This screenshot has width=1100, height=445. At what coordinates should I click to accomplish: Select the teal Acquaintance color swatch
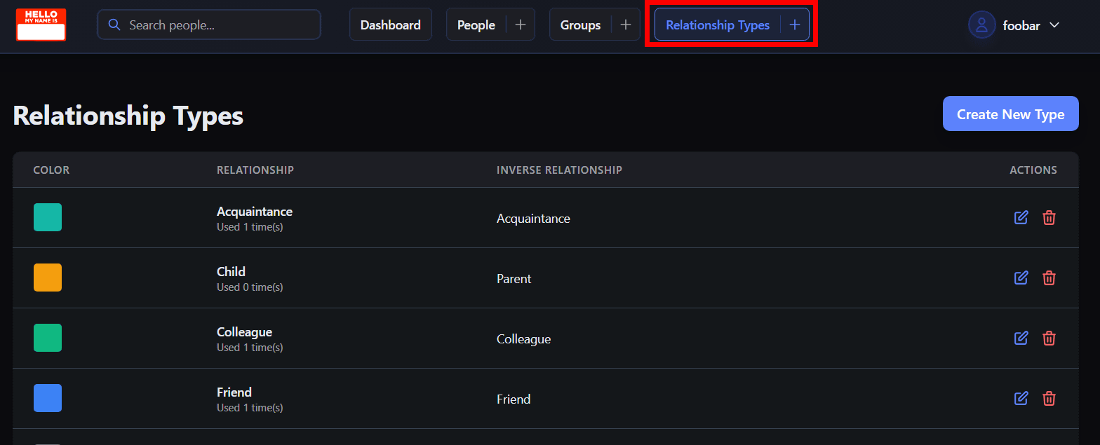[x=48, y=217]
